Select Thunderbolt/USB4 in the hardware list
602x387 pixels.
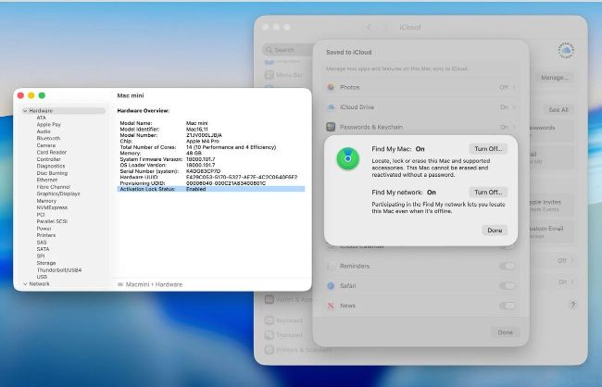point(59,270)
